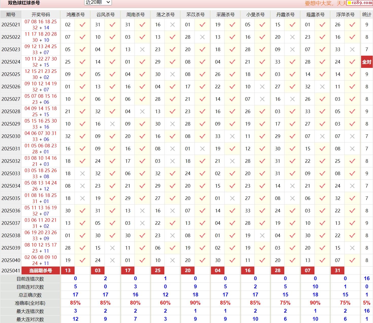The width and height of the screenshot is (373, 323).
Task: Click 荡之 accuracy value 60%
Action: [x=165, y=303]
